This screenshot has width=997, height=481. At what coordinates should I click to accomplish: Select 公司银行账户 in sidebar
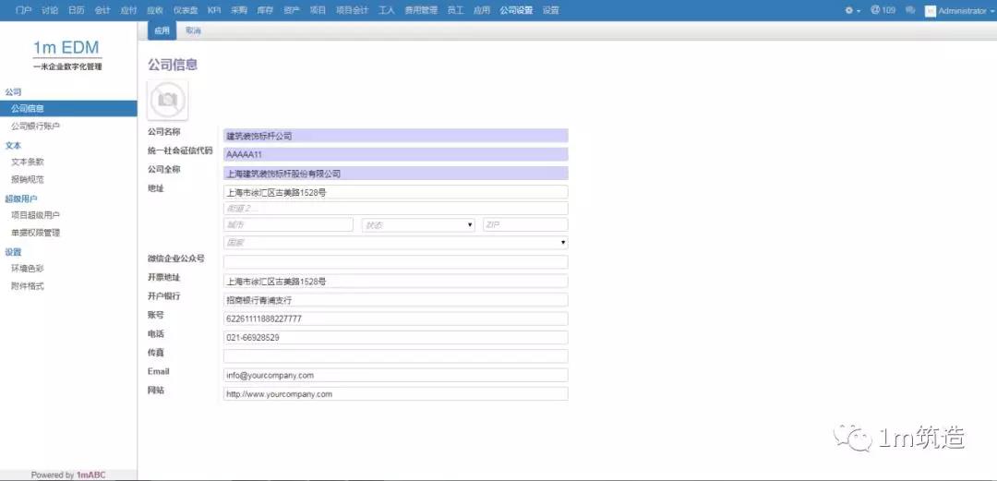pyautogui.click(x=35, y=126)
